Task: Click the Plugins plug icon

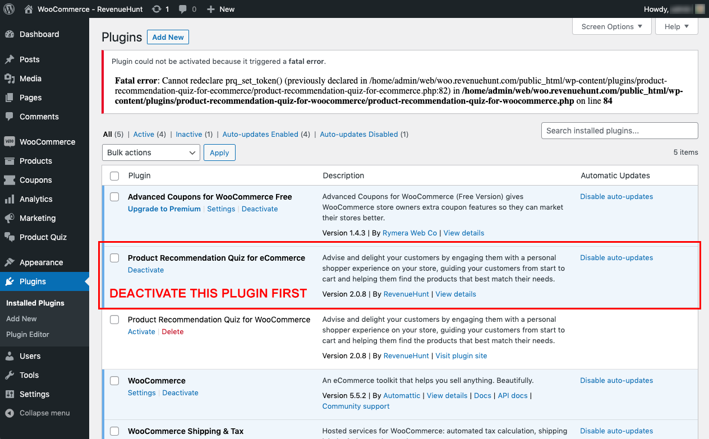Action: click(10, 281)
